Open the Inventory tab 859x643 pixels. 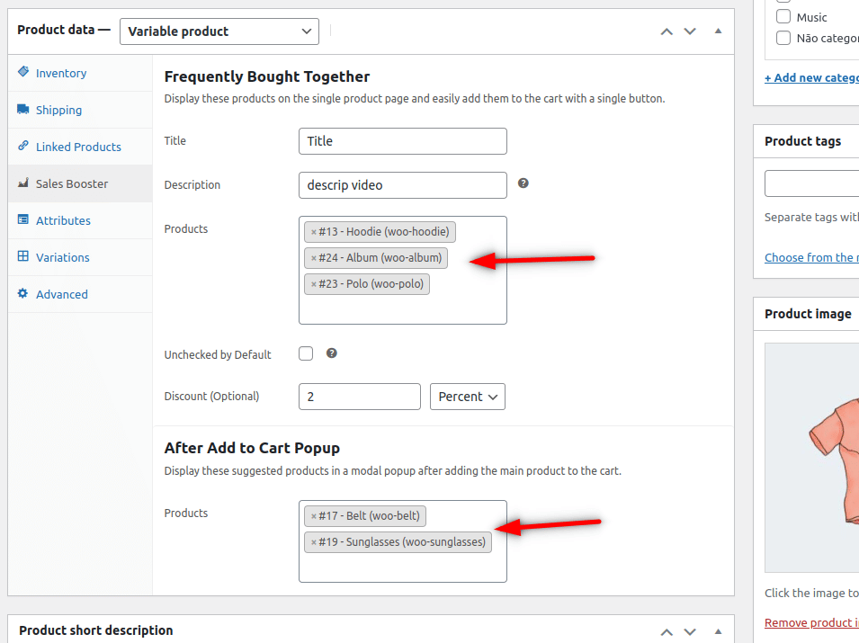coord(61,73)
